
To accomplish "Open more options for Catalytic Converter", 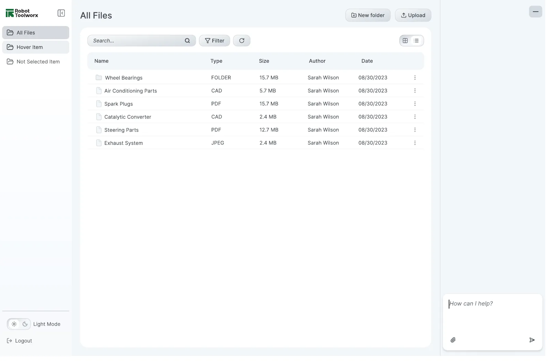I will 415,116.
